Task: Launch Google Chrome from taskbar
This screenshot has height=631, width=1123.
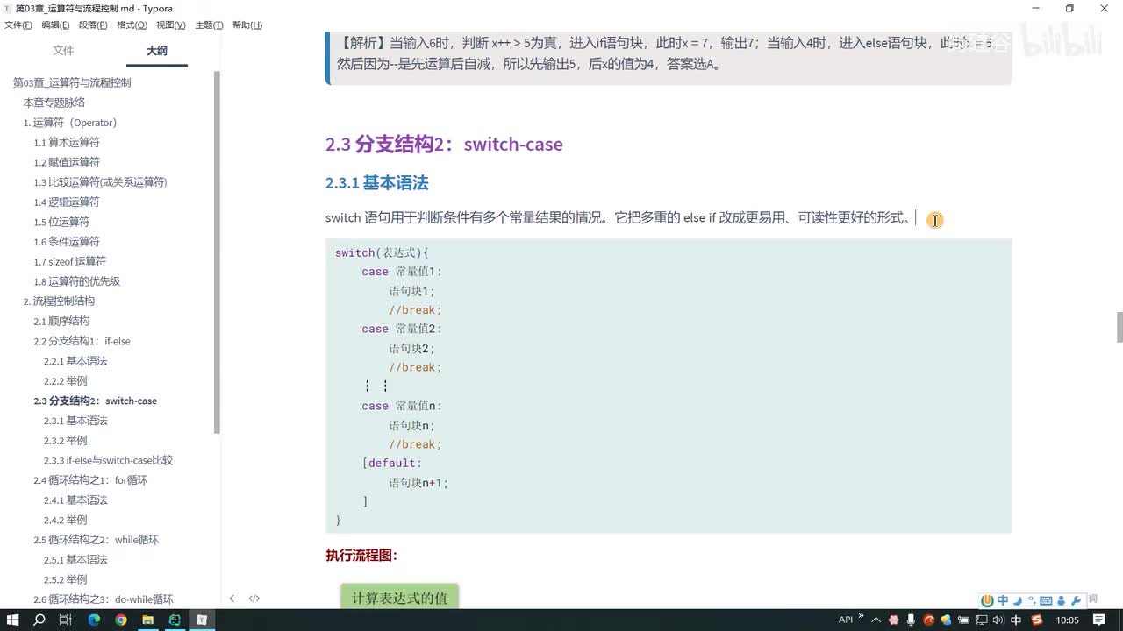Action: click(x=121, y=620)
